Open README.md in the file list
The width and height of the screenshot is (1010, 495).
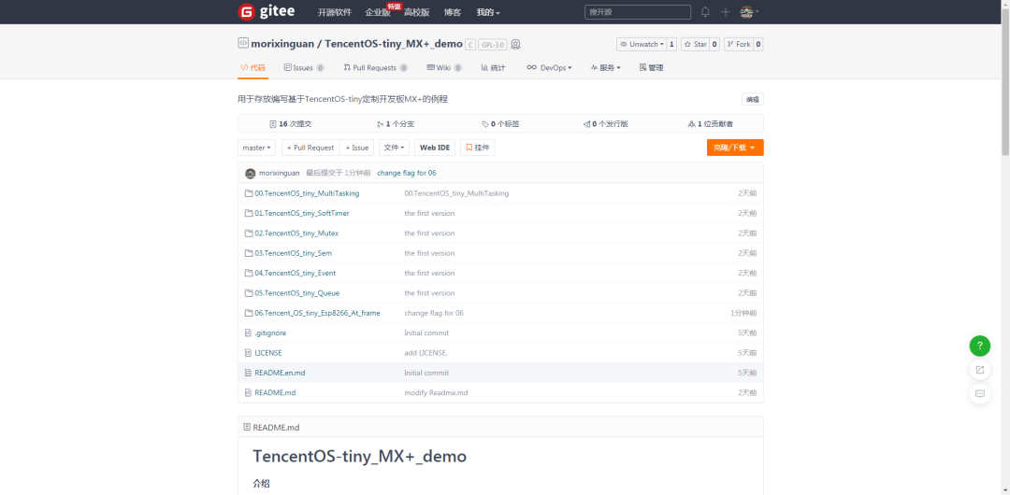(275, 392)
